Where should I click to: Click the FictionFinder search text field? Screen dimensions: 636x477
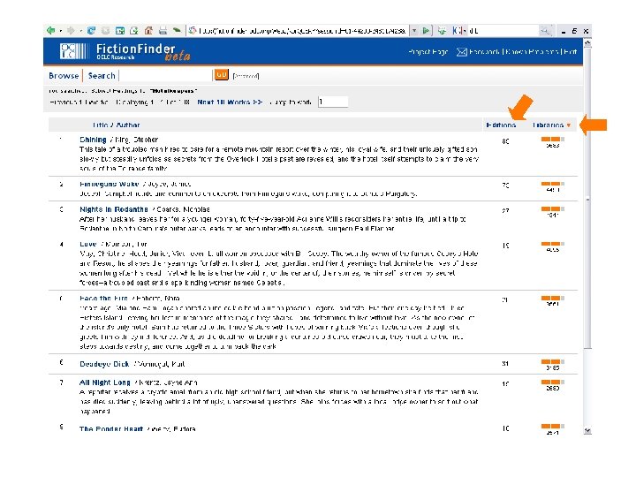click(165, 75)
